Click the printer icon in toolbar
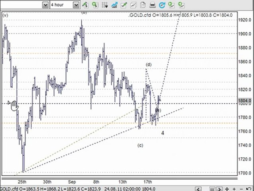The width and height of the screenshot is (254, 191). point(152,5)
